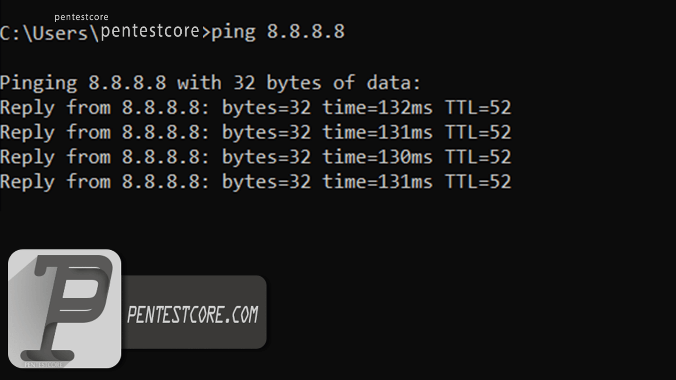This screenshot has height=380, width=676.
Task: Click the 32 bytes of data text
Action: coord(327,83)
